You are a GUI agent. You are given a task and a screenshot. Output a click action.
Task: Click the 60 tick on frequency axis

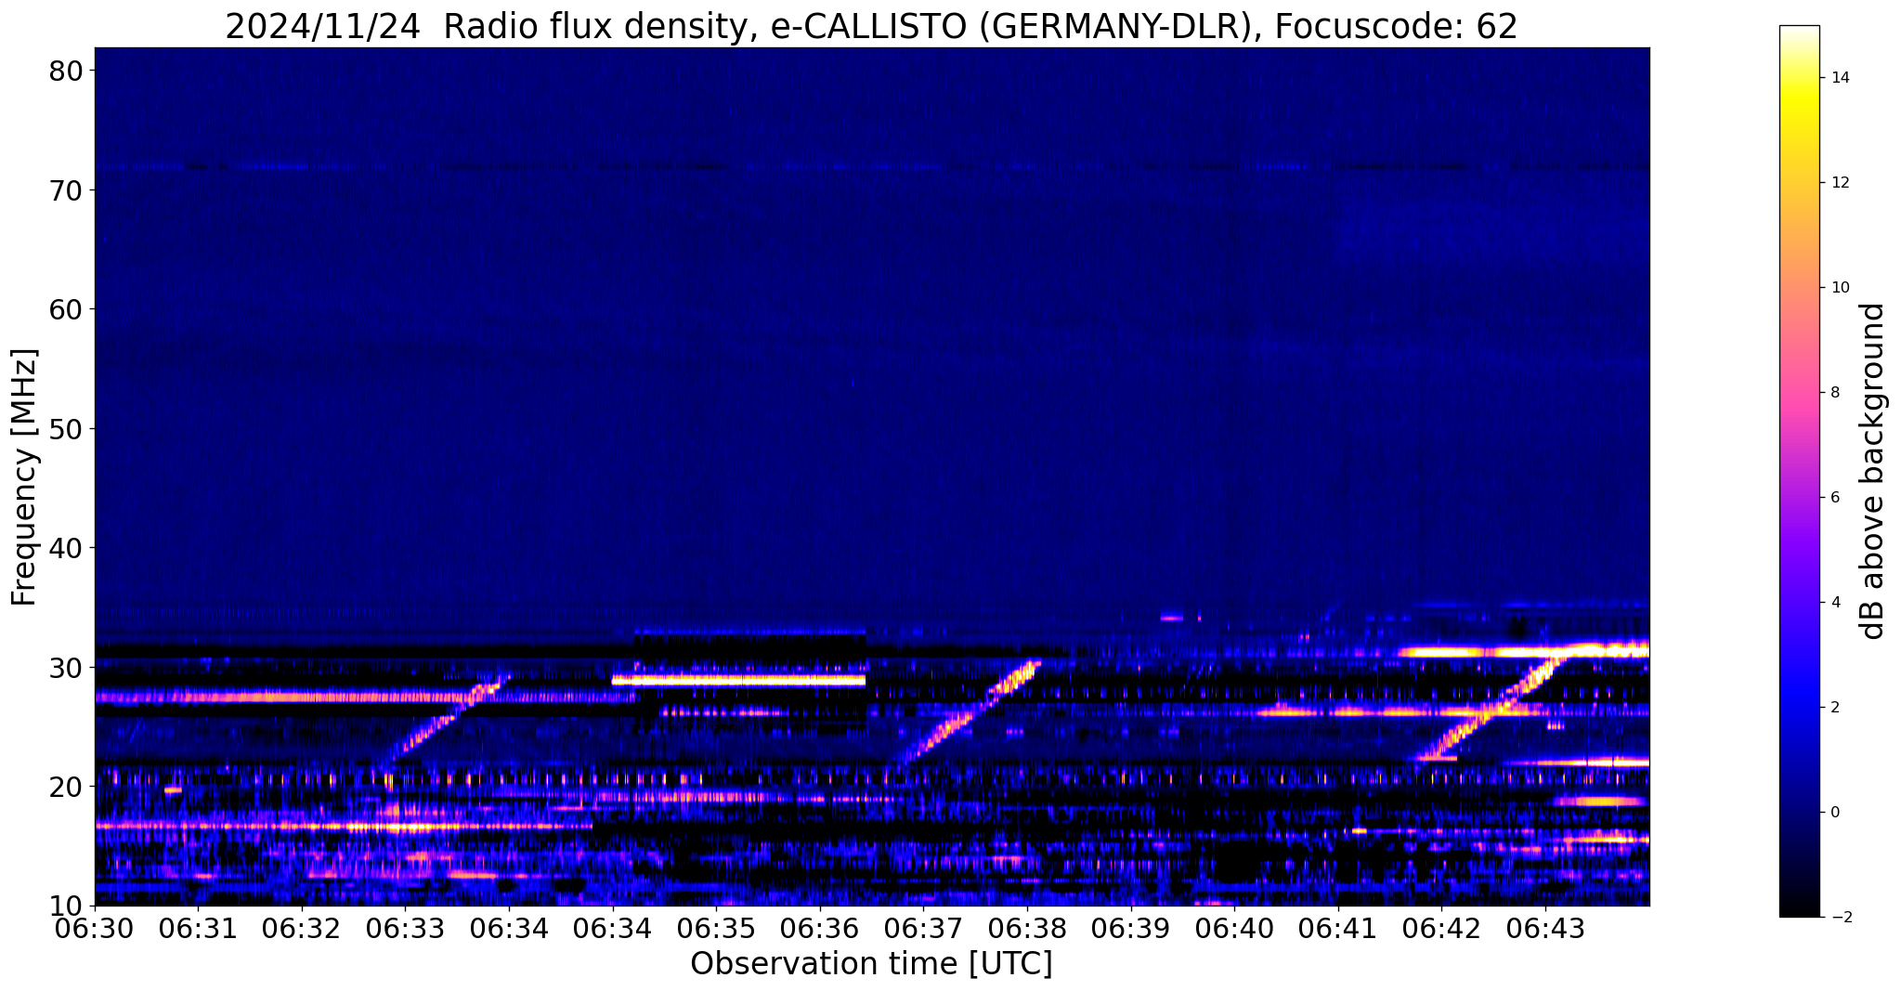[x=66, y=308]
